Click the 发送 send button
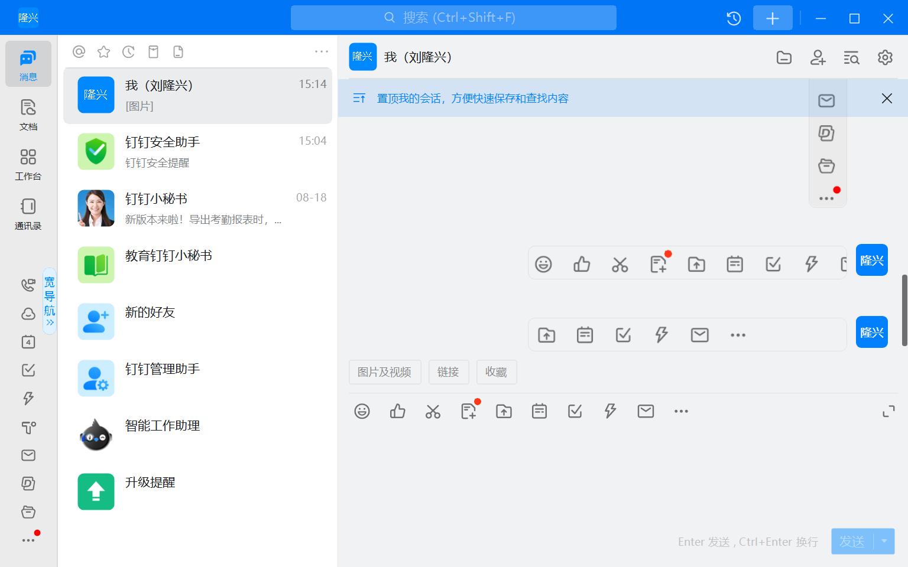Image resolution: width=908 pixels, height=567 pixels. (852, 542)
